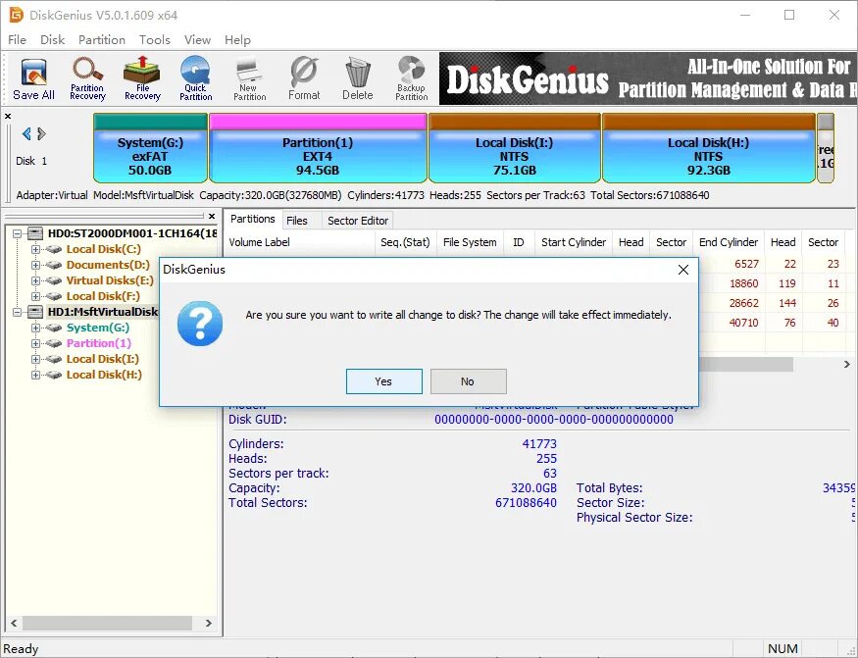Screen dimensions: 858x658
Task: Select the File Recovery icon
Action: point(141,78)
